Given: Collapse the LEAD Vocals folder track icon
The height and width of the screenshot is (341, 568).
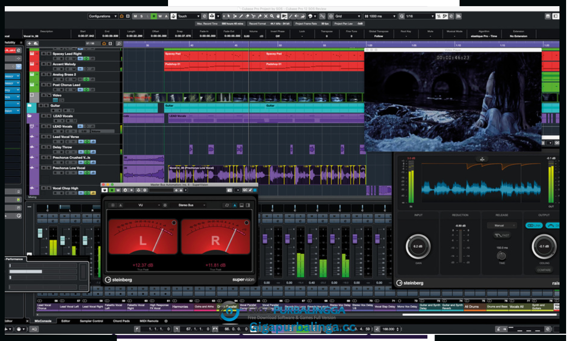Looking at the screenshot, I should click(x=30, y=116).
